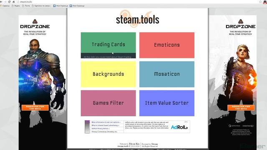The height and width of the screenshot is (150, 267).
Task: Open second Моя Страница bookmark
Action: click(77, 5)
